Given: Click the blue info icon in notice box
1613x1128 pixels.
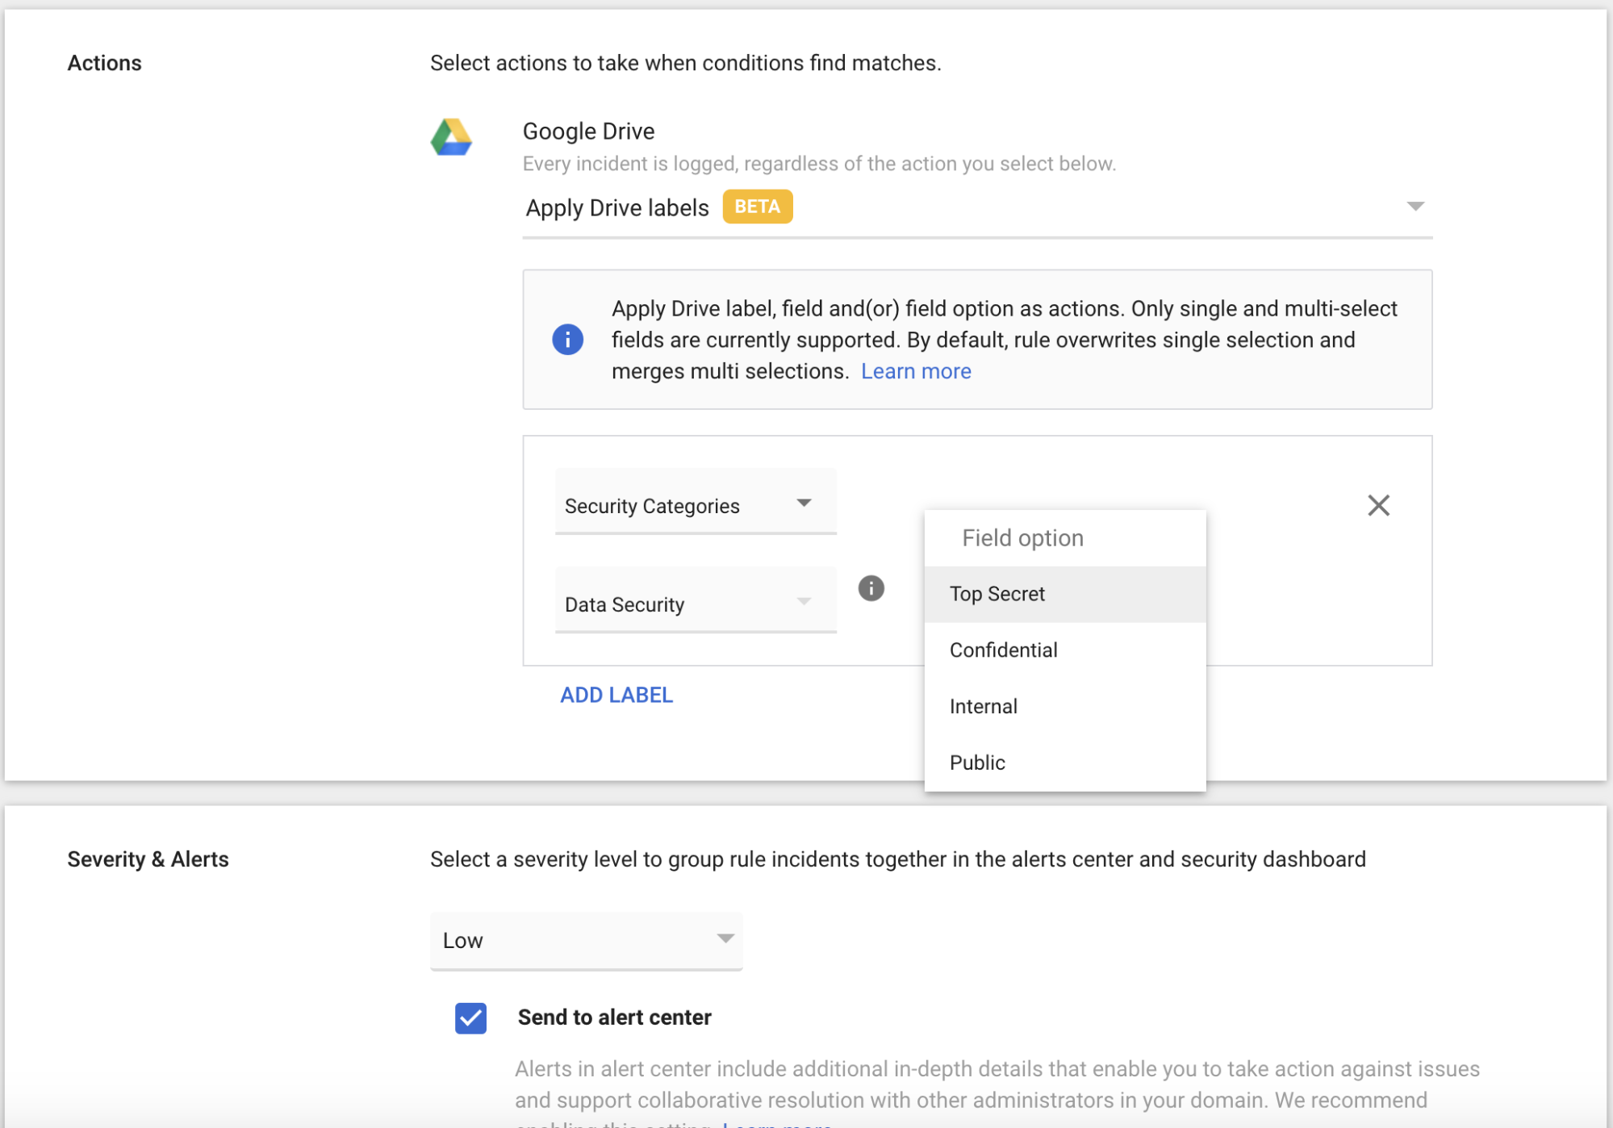Looking at the screenshot, I should coord(567,340).
